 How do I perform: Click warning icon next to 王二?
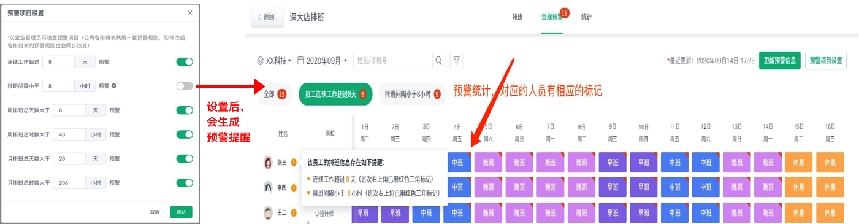click(x=294, y=213)
